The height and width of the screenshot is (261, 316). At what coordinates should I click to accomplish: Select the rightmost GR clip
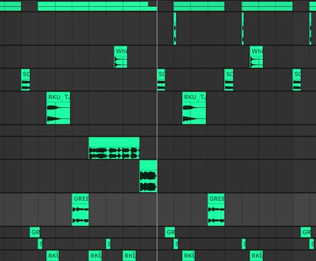(306, 232)
